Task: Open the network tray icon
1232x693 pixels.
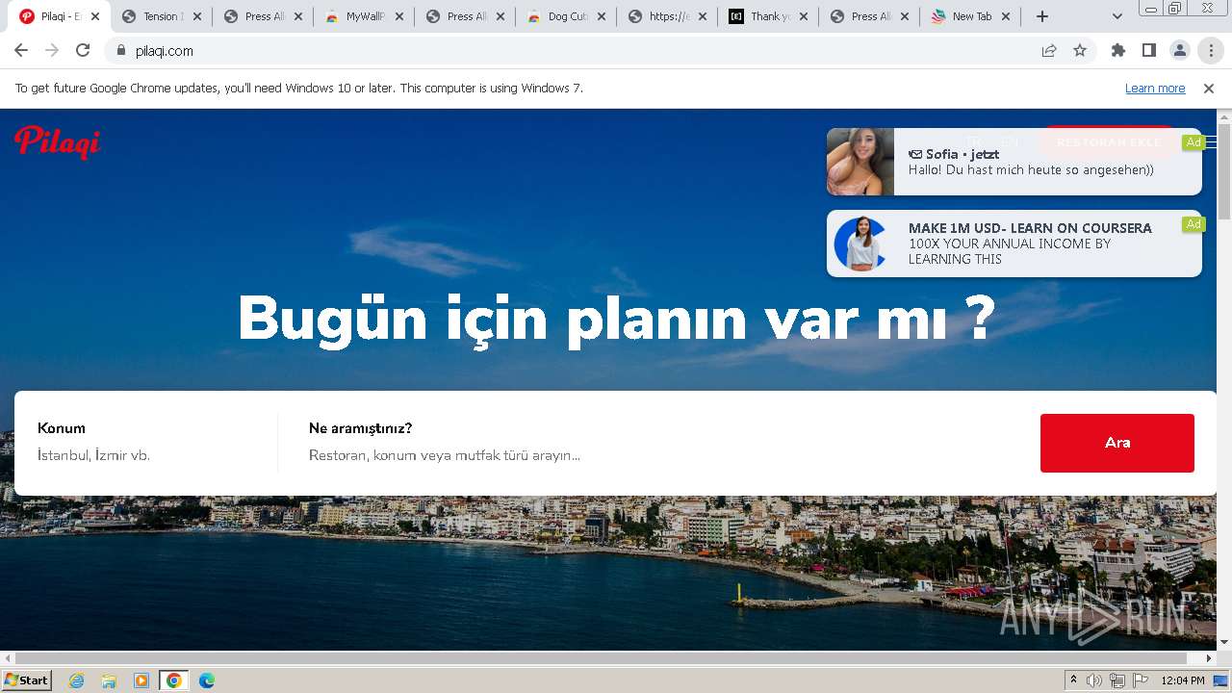Action: pyautogui.click(x=1117, y=680)
